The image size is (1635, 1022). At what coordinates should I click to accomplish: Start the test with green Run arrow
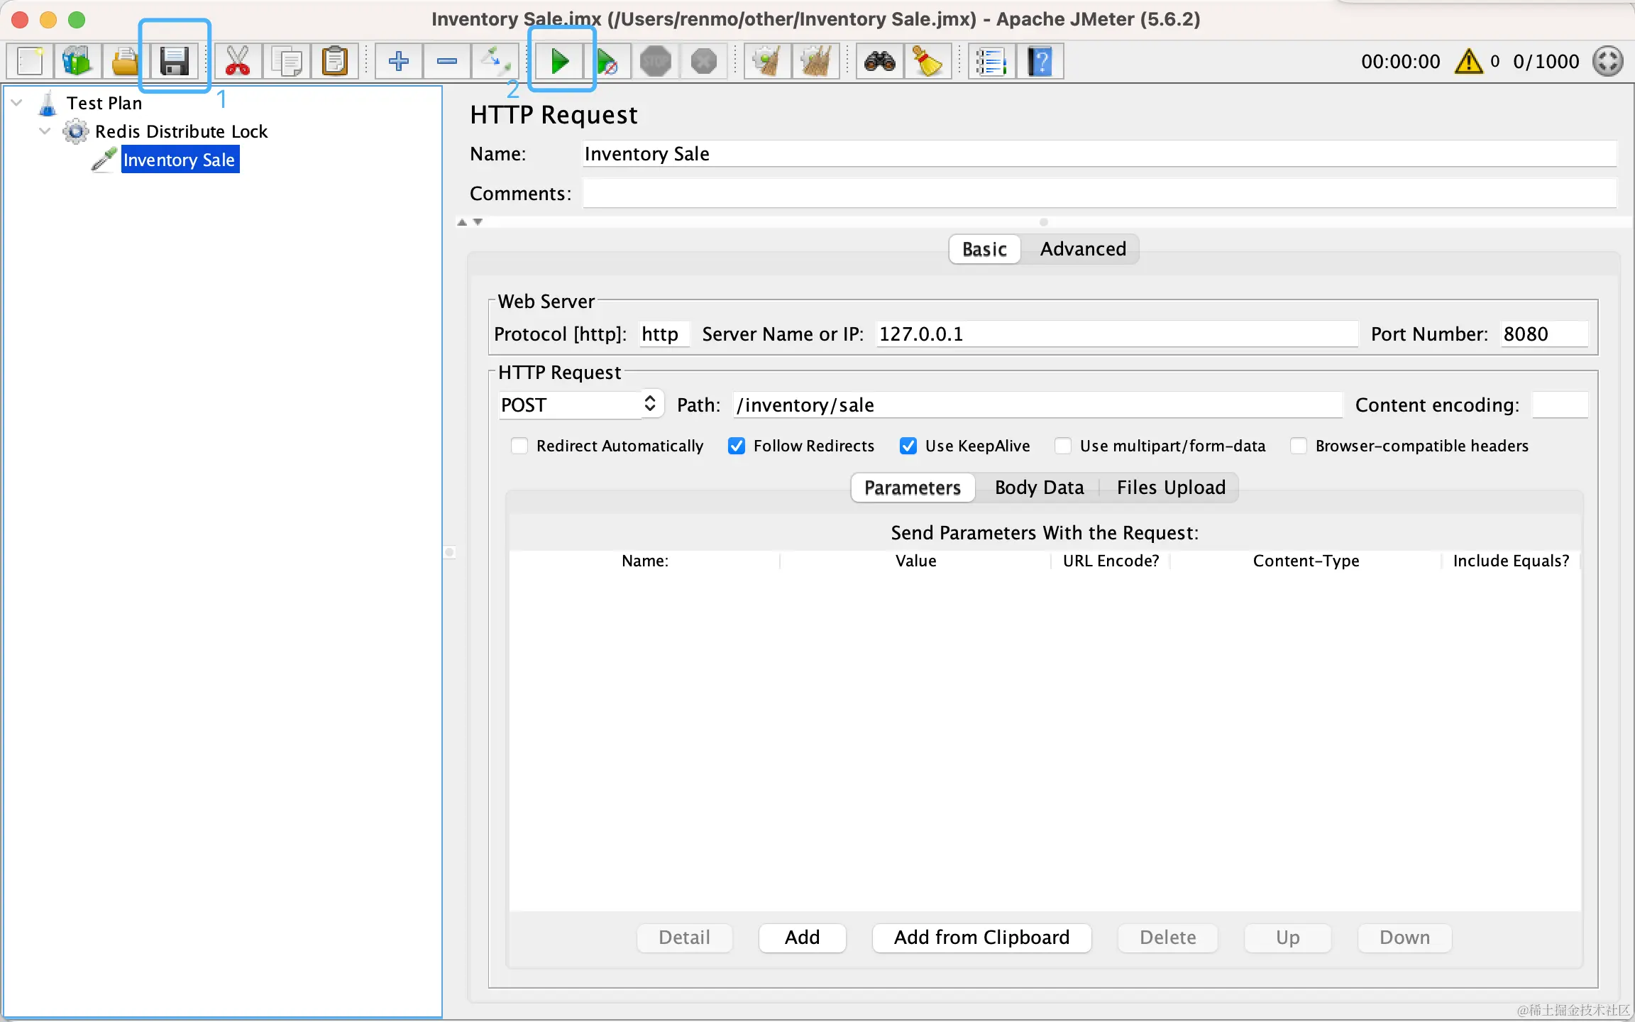tap(560, 62)
